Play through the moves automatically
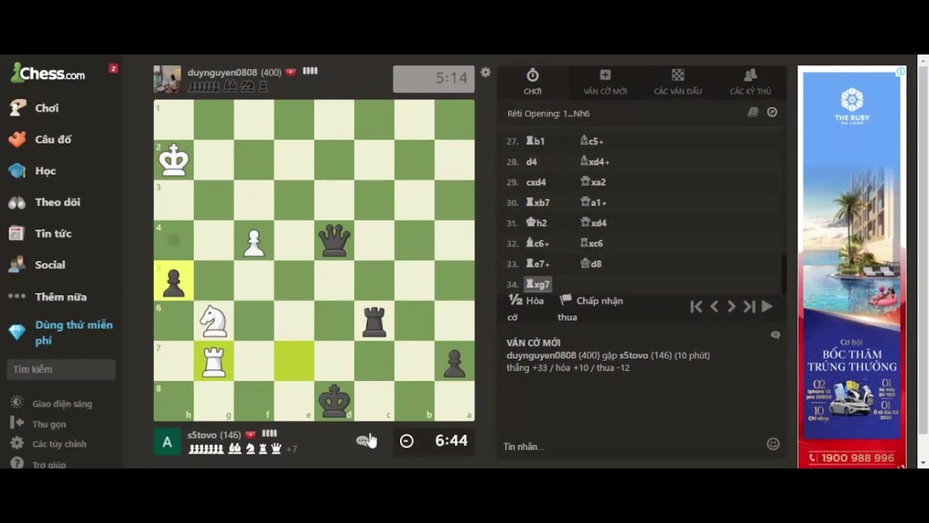Viewport: 929px width, 523px height. [x=767, y=307]
